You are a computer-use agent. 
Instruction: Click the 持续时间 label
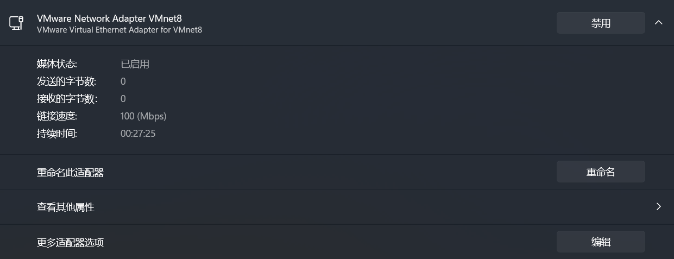click(x=57, y=134)
